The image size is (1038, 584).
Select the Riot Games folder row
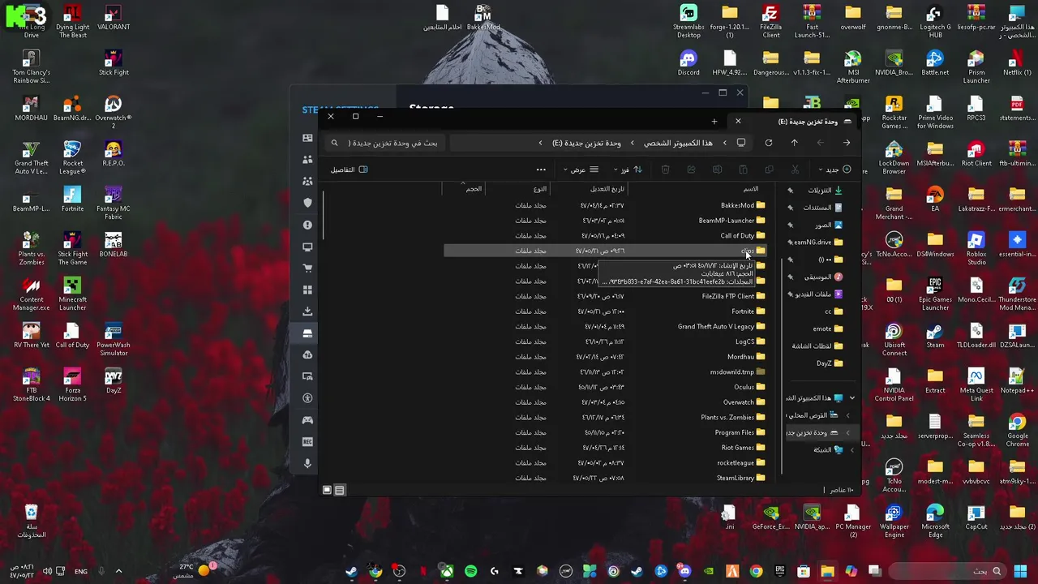[x=605, y=448]
